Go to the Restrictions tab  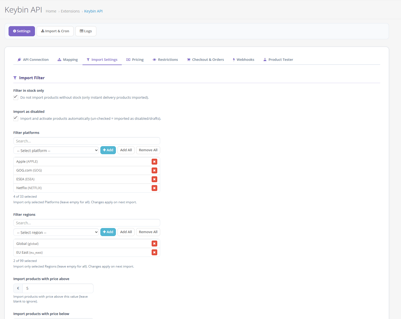pyautogui.click(x=165, y=60)
